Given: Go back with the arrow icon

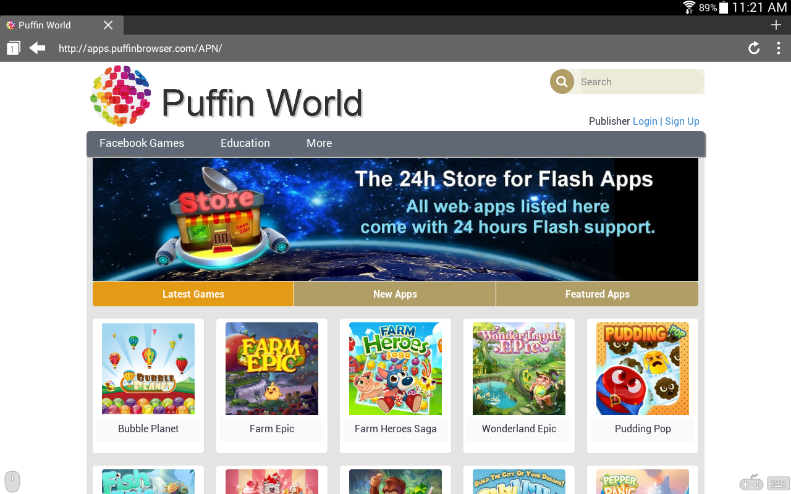Looking at the screenshot, I should [37, 48].
